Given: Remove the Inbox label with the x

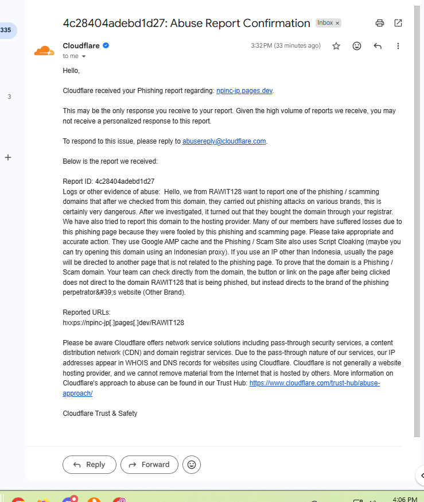Looking at the screenshot, I should click(x=337, y=23).
